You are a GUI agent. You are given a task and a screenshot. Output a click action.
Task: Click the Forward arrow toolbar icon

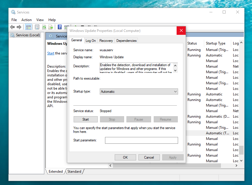coord(19,27)
